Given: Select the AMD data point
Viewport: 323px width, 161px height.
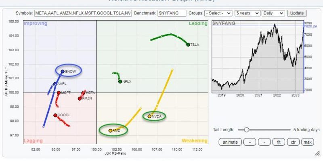Looking at the screenshot, I should click(x=110, y=130).
